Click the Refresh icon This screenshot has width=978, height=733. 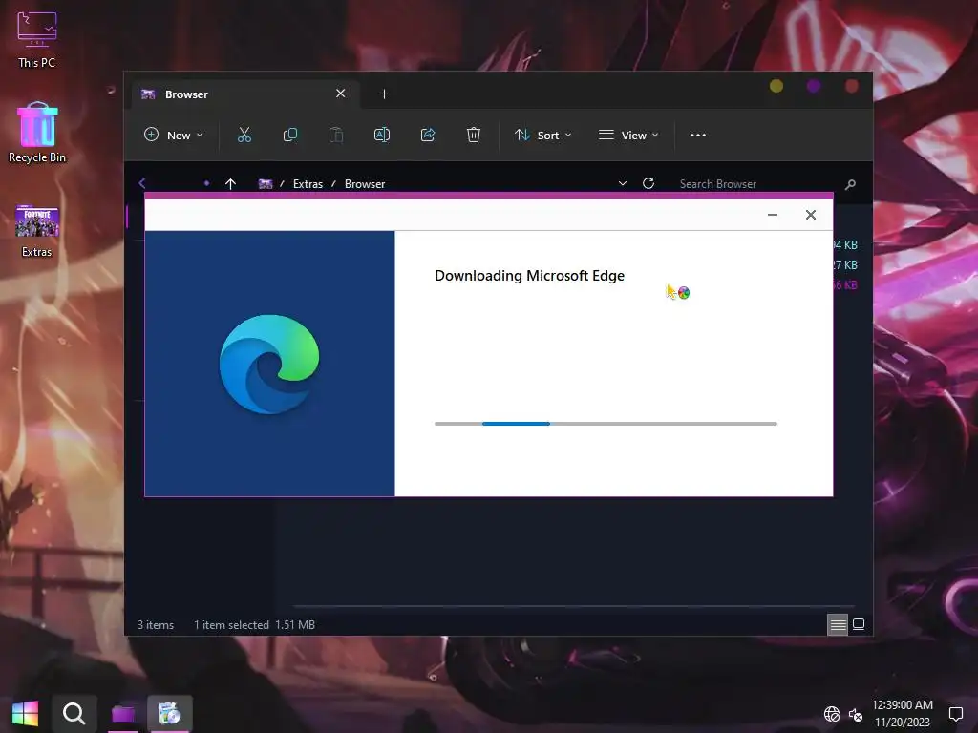pos(648,183)
